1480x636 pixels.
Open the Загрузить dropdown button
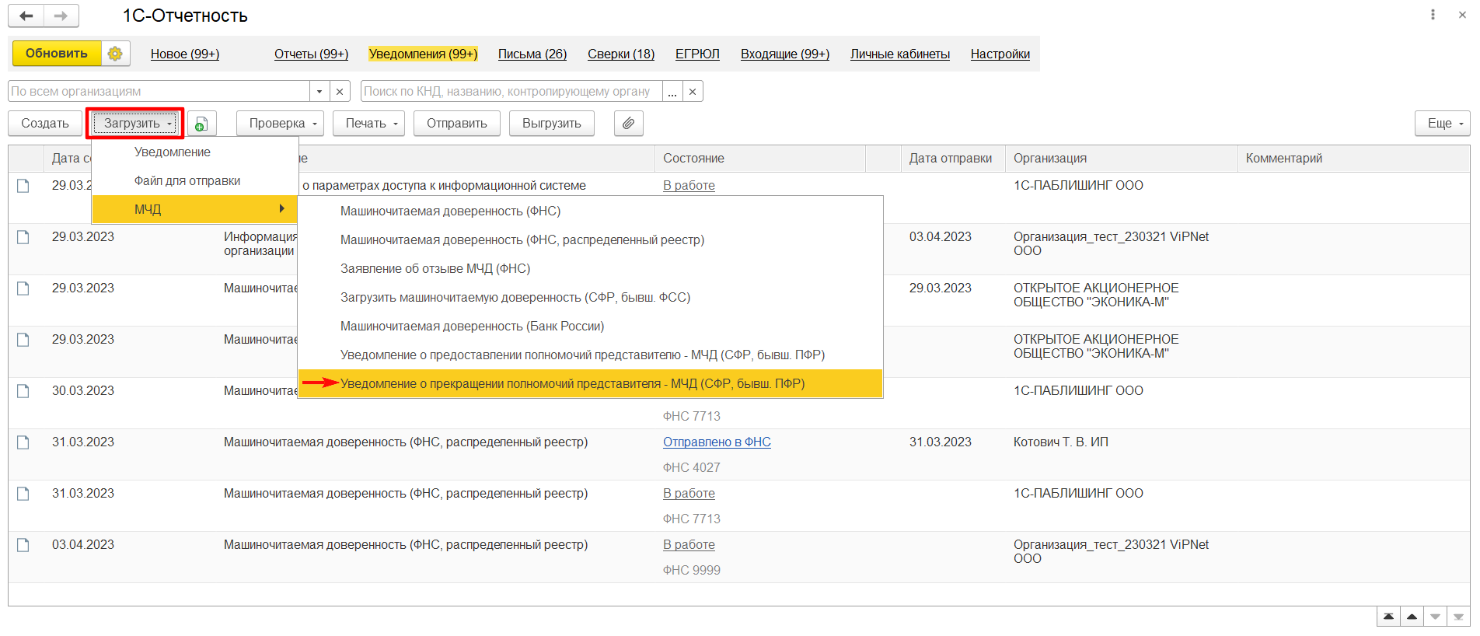point(135,124)
